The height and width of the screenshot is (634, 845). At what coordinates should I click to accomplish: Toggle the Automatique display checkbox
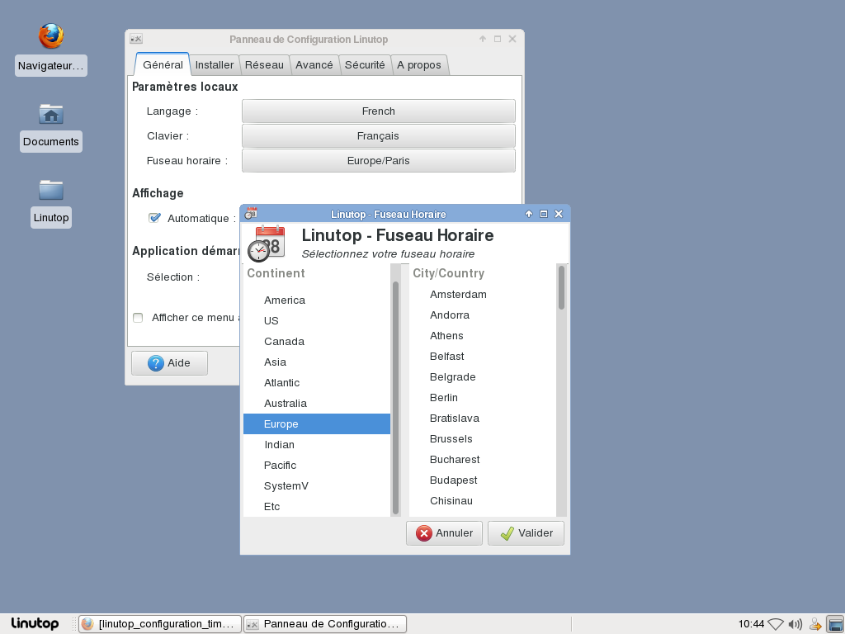[x=154, y=218]
